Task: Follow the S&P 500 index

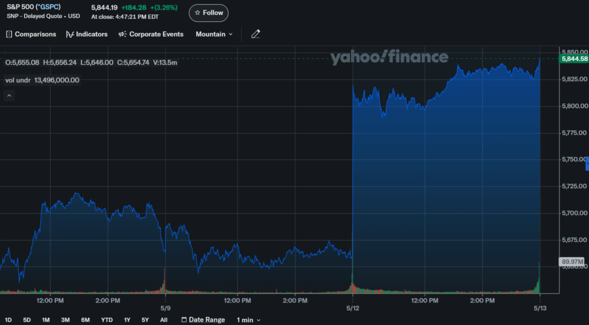Action: point(208,13)
